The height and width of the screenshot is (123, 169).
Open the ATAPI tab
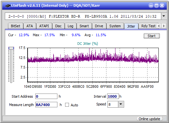44,26
